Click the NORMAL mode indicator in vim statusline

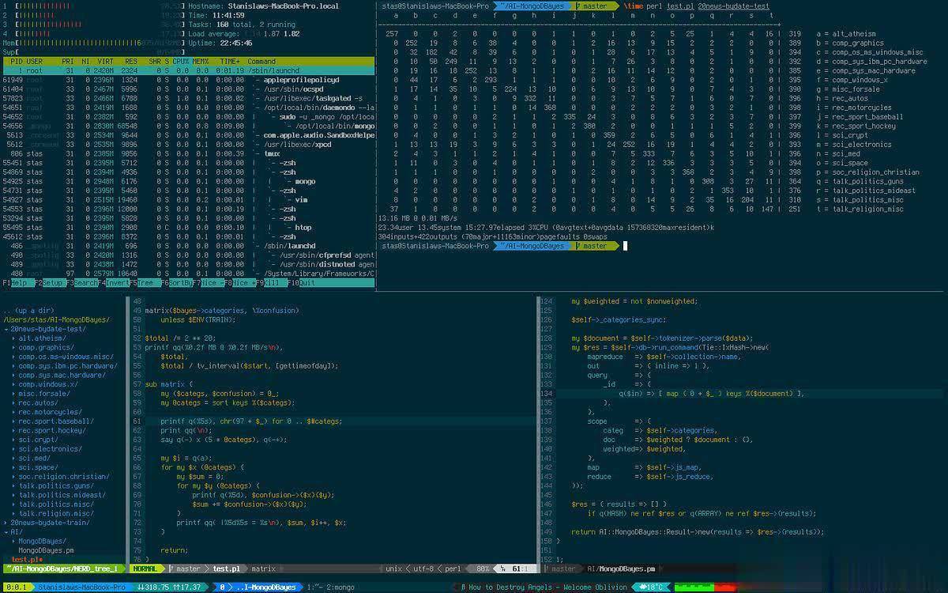(146, 568)
